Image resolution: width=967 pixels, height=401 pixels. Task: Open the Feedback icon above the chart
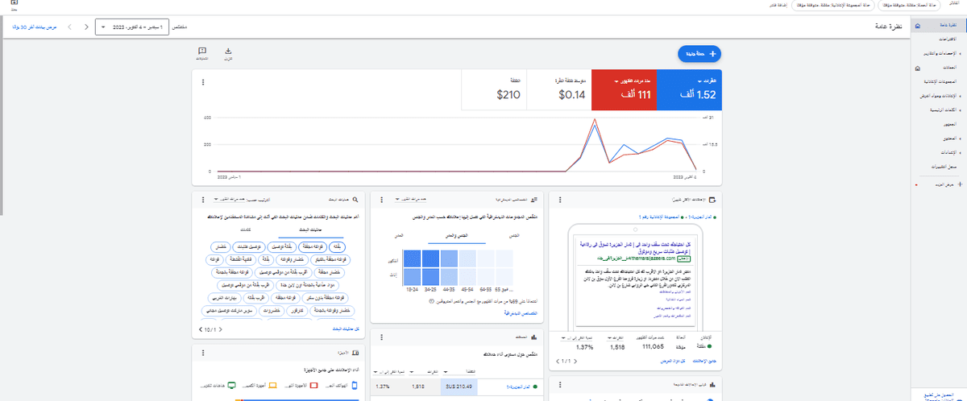pyautogui.click(x=201, y=53)
